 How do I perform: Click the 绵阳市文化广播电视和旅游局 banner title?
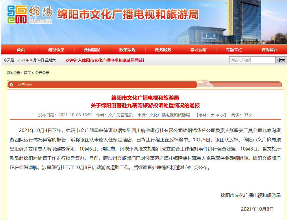(x=128, y=14)
